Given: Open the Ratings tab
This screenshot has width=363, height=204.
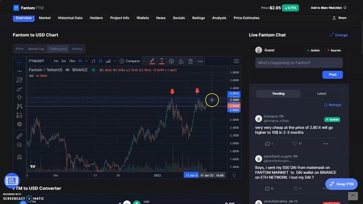Looking at the screenshot, I should (x=199, y=18).
